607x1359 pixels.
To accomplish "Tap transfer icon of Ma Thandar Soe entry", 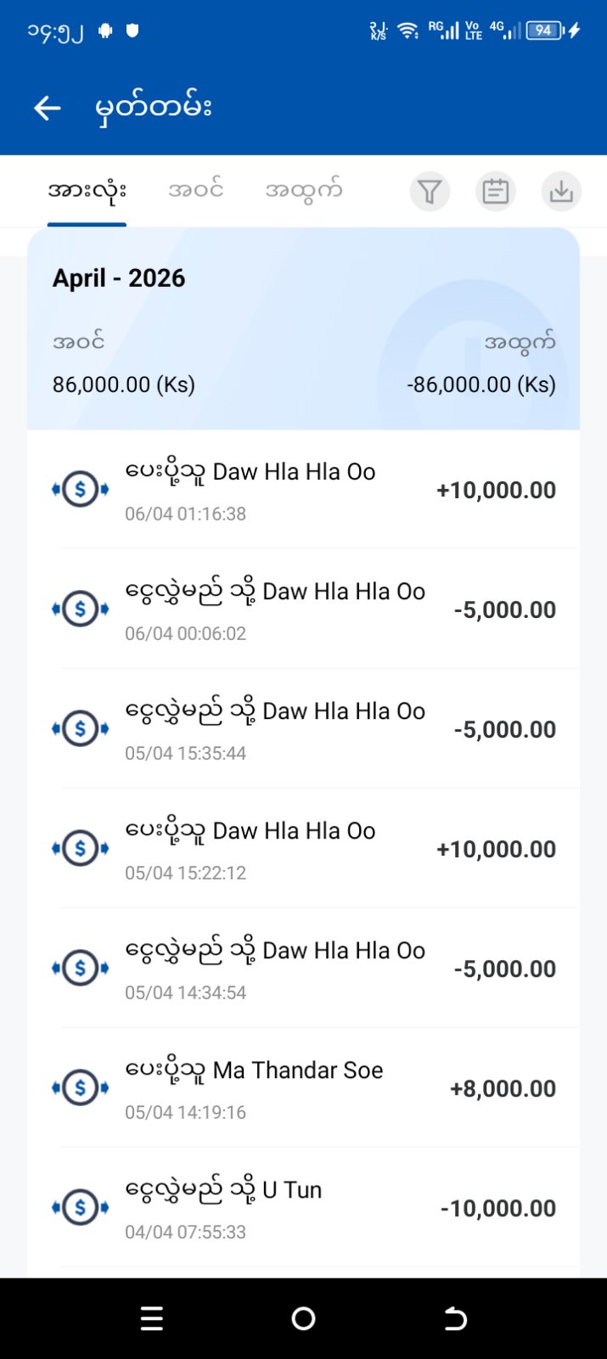I will (x=81, y=1088).
